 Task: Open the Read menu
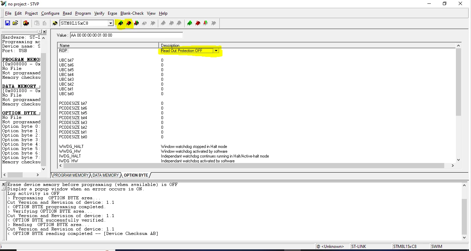[x=67, y=13]
